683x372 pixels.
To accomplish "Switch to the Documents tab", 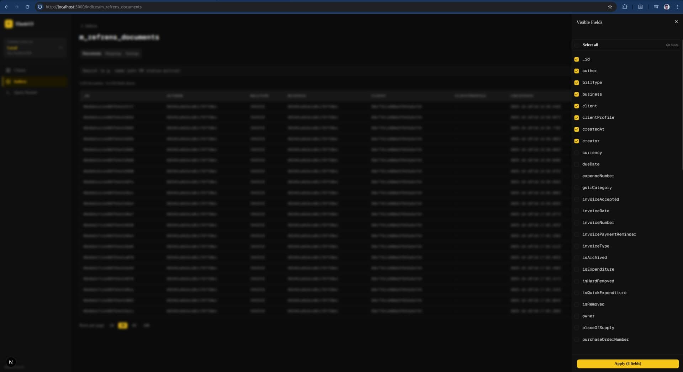I will [x=92, y=53].
